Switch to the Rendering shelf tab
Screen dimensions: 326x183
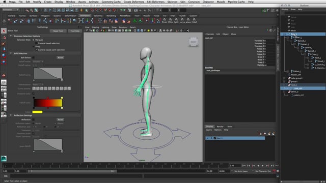click(111, 16)
